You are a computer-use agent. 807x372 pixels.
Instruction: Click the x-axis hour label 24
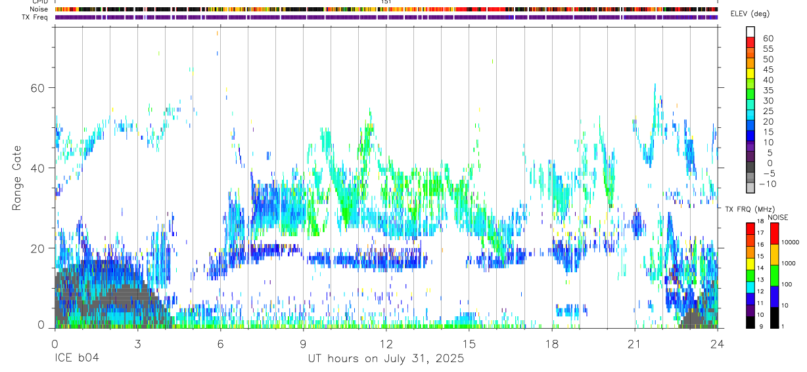pos(718,344)
